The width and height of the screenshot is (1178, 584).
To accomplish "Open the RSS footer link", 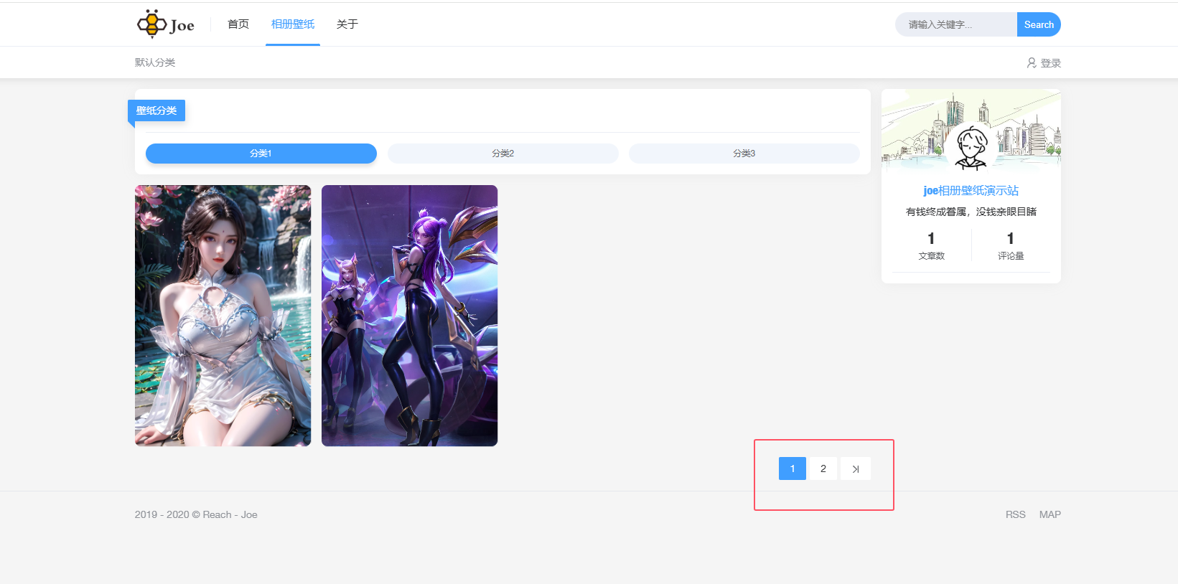I will pyautogui.click(x=1015, y=514).
